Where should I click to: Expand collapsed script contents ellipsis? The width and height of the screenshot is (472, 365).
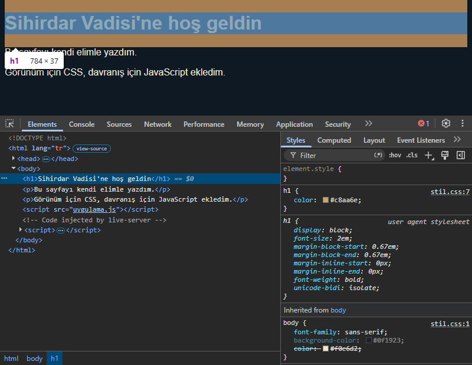coord(61,231)
